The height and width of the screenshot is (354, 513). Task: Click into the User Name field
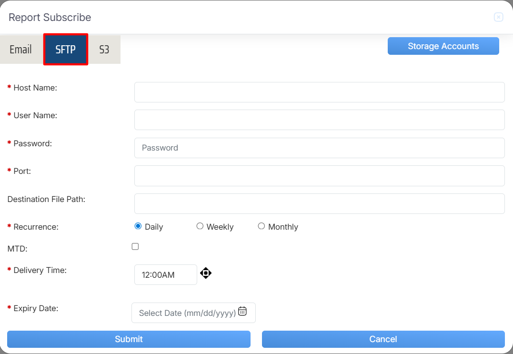[319, 120]
